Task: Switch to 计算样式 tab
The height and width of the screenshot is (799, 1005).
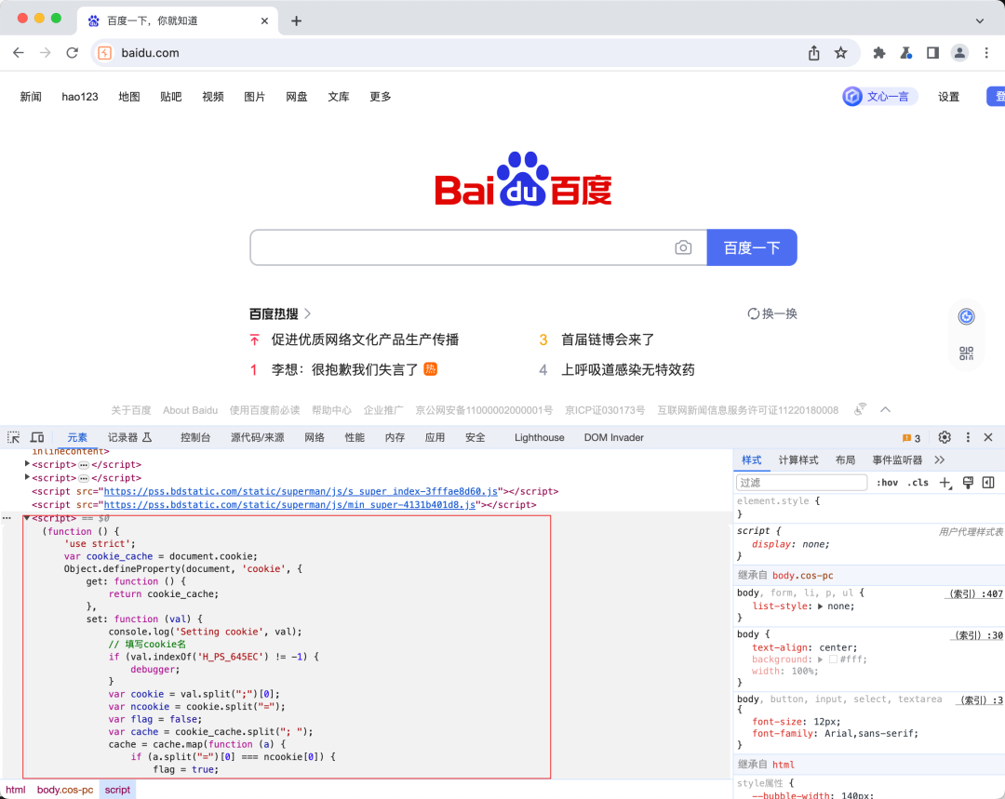Action: [798, 460]
